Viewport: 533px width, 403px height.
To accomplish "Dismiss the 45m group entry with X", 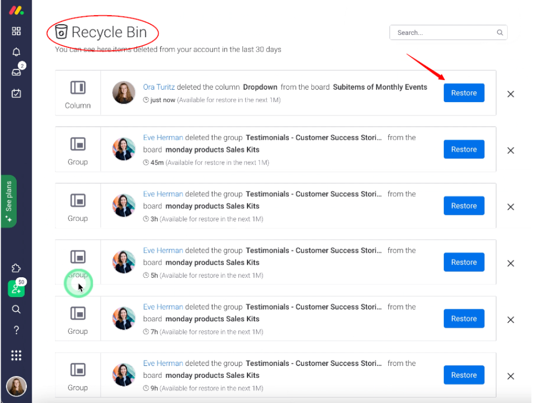I will [510, 150].
